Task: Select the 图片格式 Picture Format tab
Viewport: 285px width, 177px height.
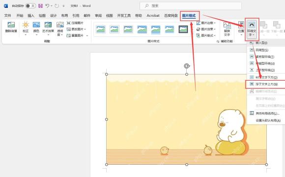Action: point(189,16)
